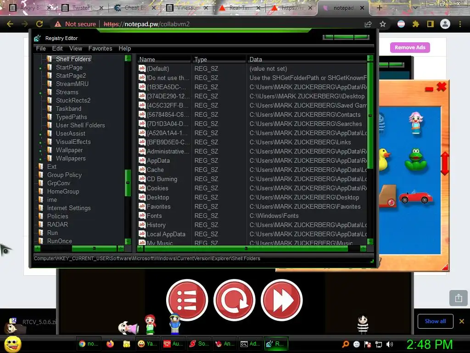Click the Registry Editor title bar icon

38,38
